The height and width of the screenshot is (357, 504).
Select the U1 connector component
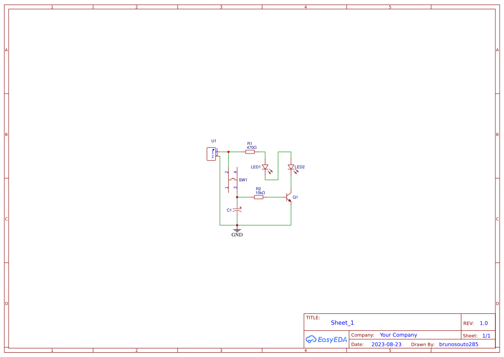tap(211, 154)
